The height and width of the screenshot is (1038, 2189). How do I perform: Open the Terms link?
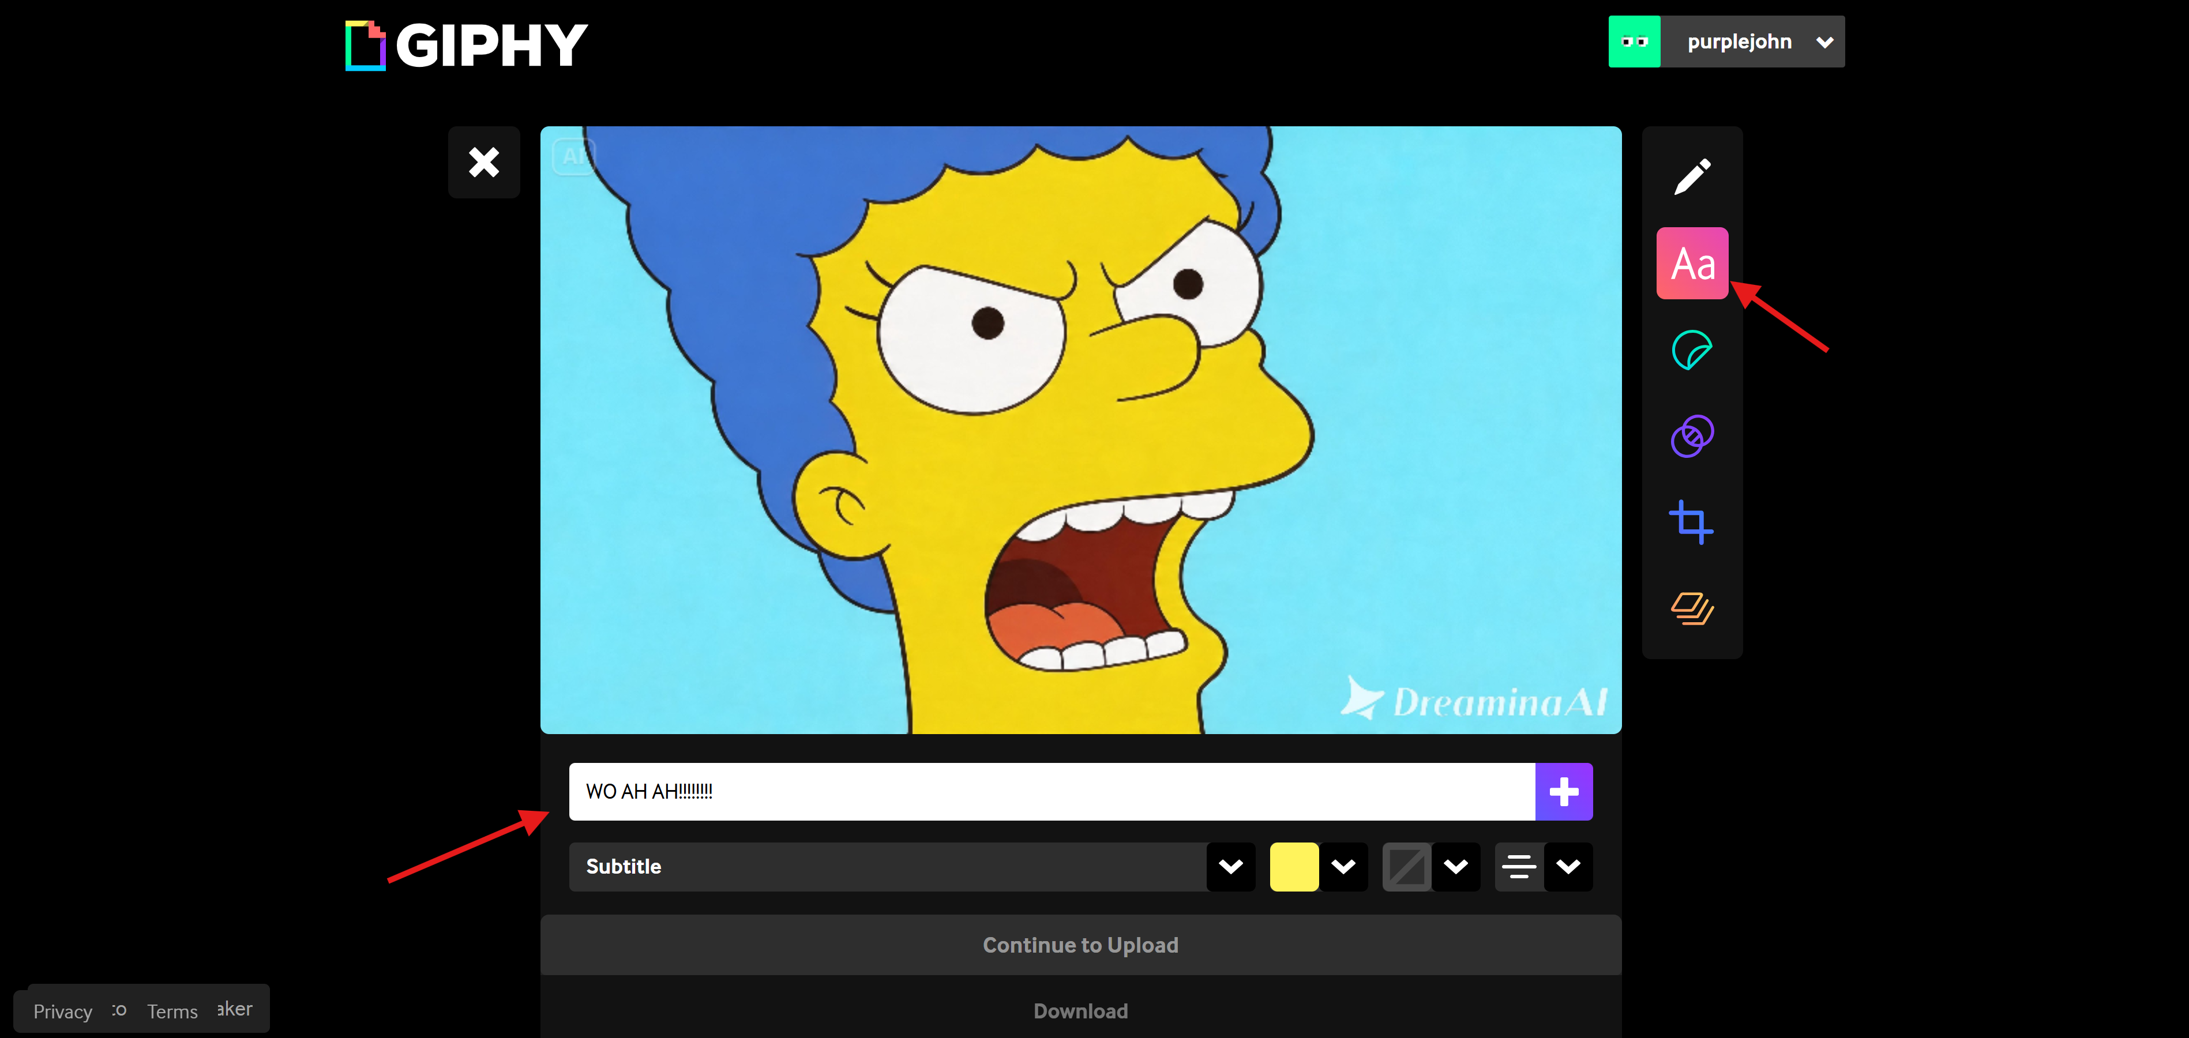pos(172,1011)
